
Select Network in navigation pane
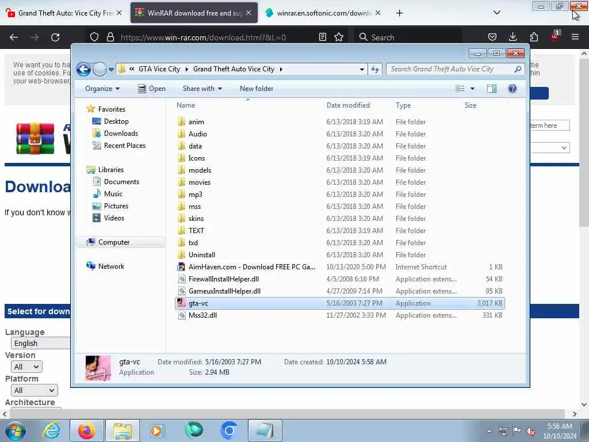coord(111,266)
